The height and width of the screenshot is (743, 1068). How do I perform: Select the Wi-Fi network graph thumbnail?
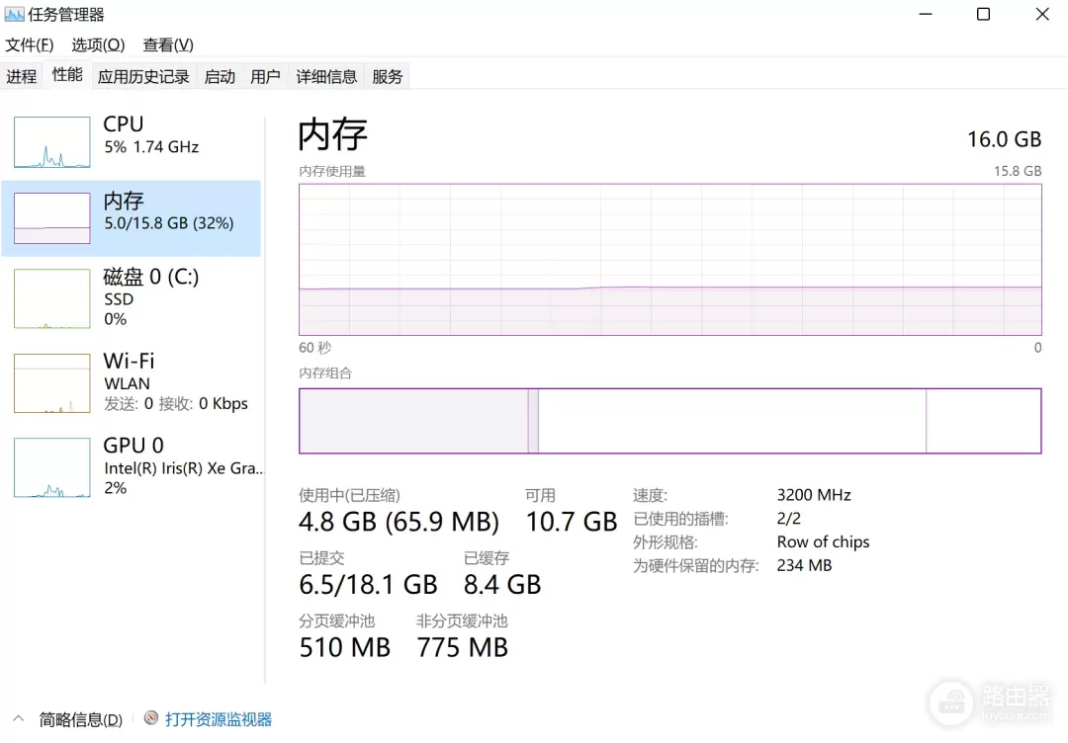click(51, 382)
